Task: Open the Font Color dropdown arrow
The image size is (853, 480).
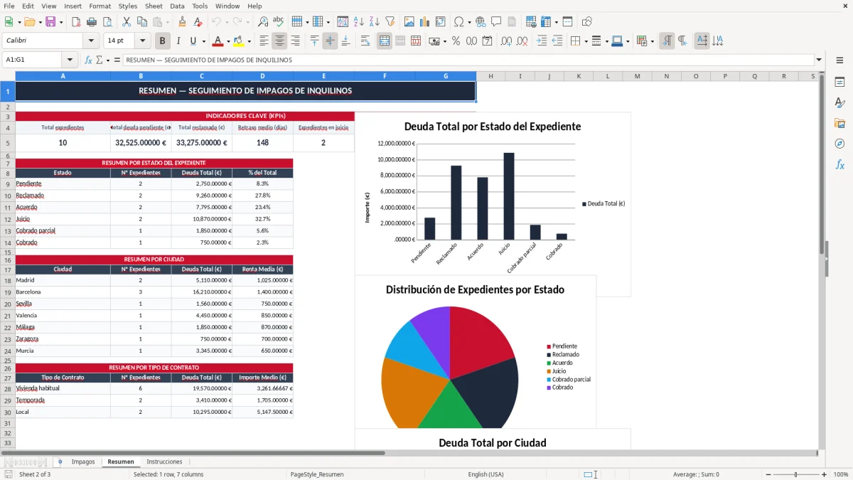Action: (227, 41)
